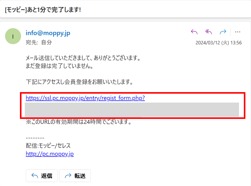This screenshot has width=251, height=186.
Task: Click the reply arrow icon in message header
Action: click(194, 32)
